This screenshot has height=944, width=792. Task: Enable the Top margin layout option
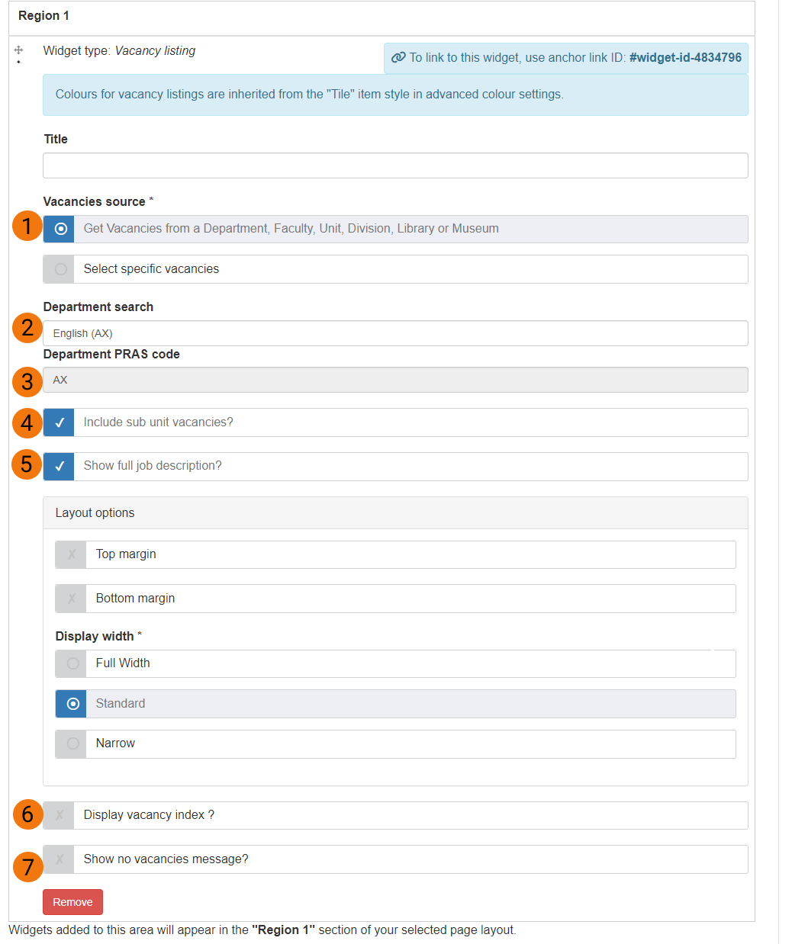71,555
